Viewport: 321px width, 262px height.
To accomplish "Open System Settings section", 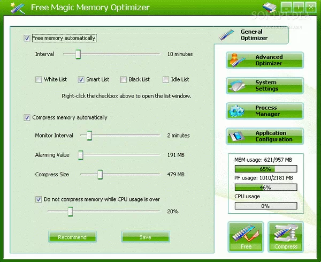I will pyautogui.click(x=265, y=86).
